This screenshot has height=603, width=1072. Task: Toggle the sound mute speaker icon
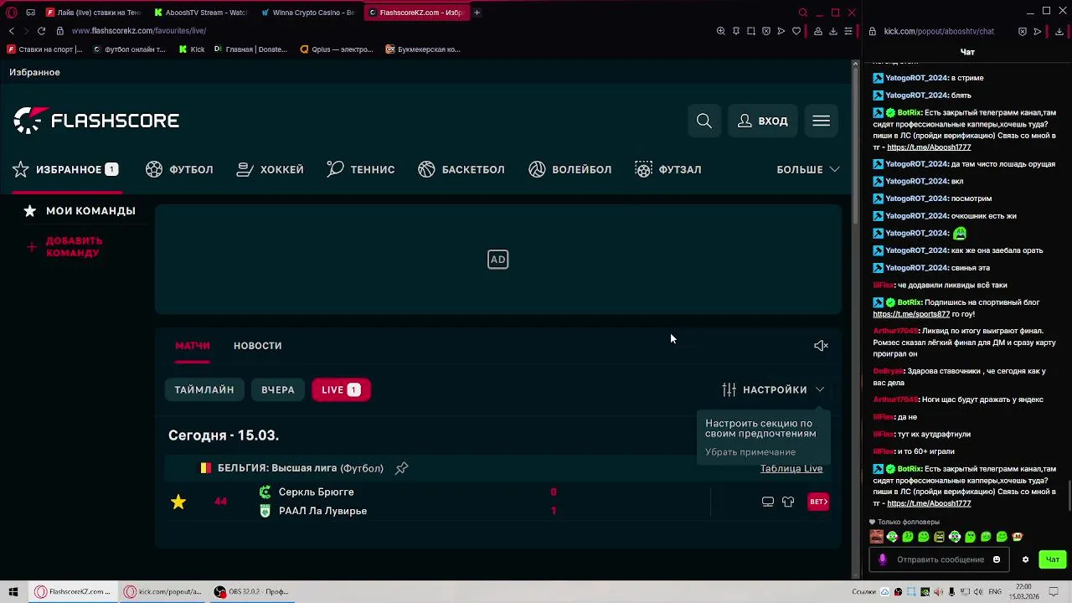821,345
